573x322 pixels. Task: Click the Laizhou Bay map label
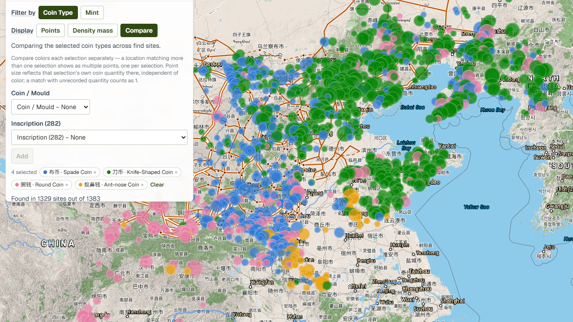(406, 145)
